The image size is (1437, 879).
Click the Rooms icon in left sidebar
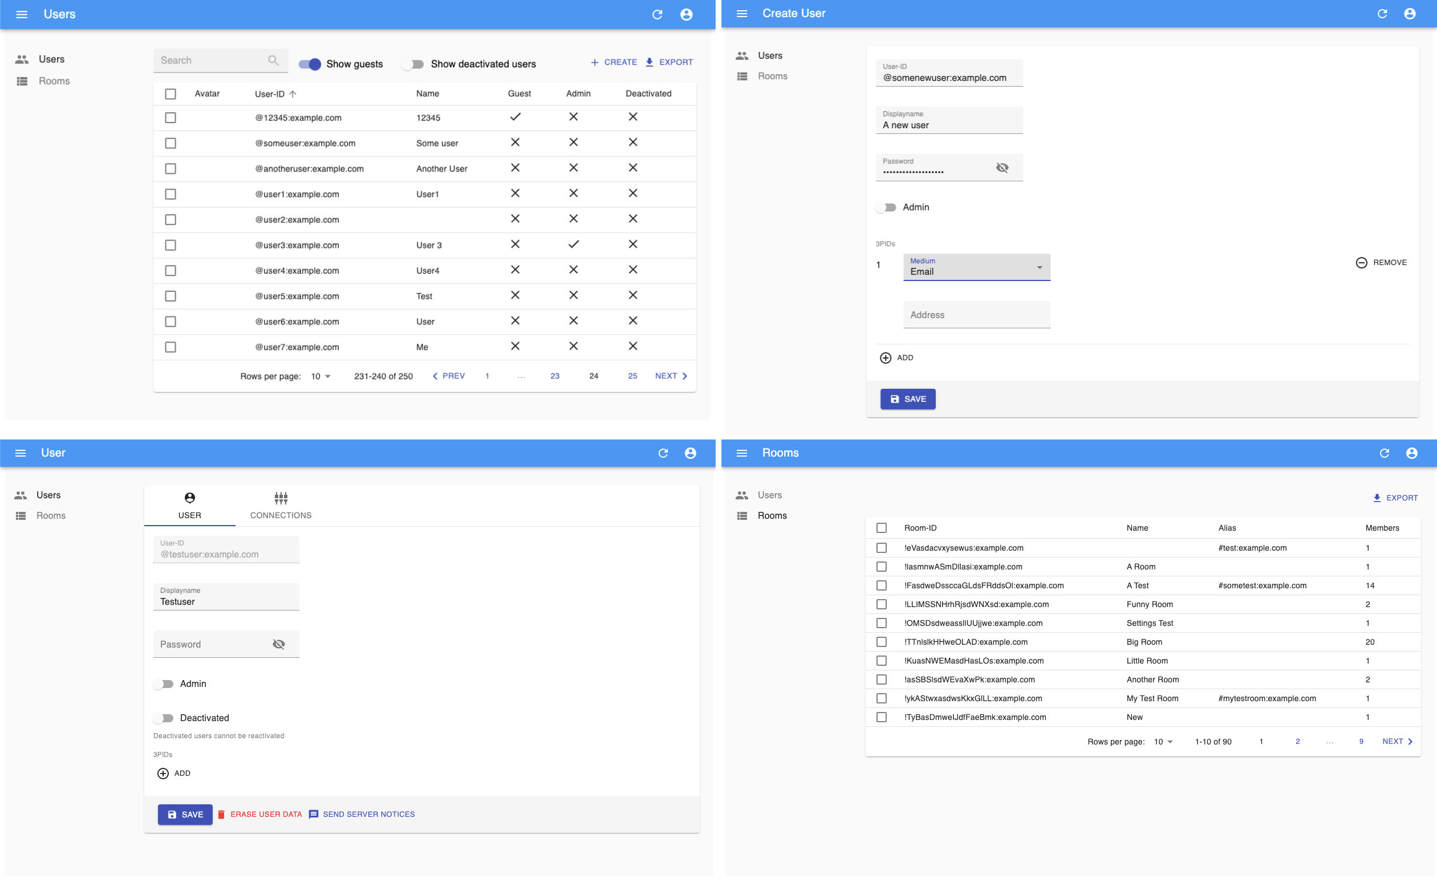pyautogui.click(x=22, y=79)
